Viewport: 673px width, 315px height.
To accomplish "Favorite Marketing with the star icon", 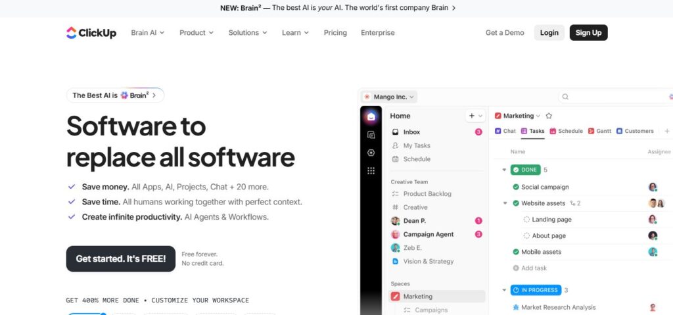I will coord(549,116).
